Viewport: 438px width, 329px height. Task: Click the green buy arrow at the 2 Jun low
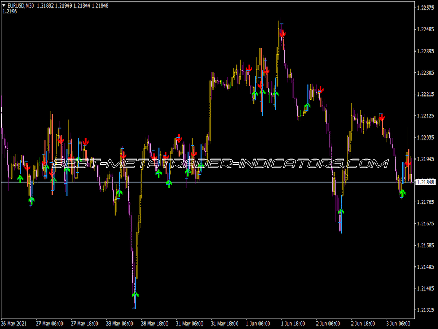coord(341,212)
